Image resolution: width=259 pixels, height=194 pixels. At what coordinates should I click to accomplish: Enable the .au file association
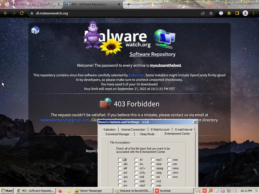point(120,181)
